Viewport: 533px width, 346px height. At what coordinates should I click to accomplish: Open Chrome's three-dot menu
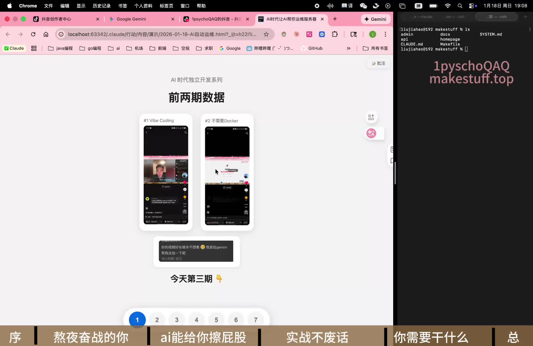(x=385, y=34)
